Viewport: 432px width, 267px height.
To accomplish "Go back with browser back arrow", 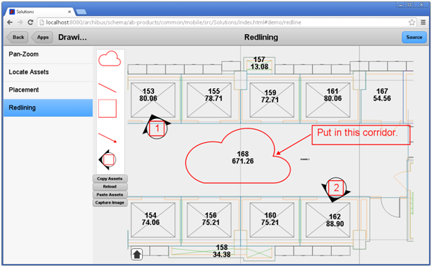I will (10, 22).
